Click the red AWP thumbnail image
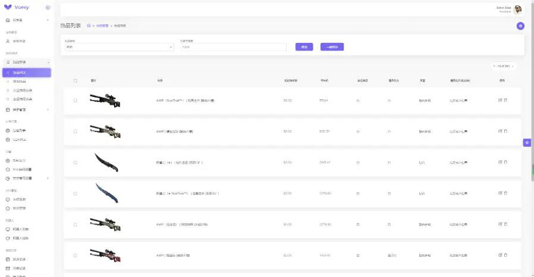Image resolution: width=534 pixels, height=277 pixels. coord(105,255)
